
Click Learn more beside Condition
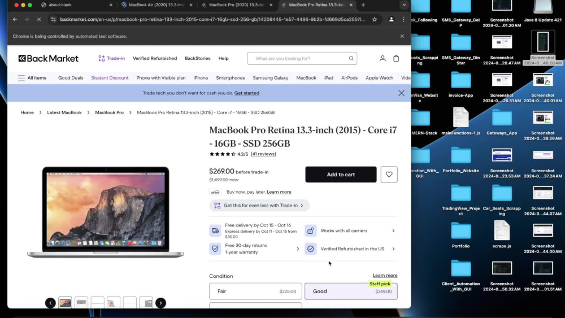[385, 276]
